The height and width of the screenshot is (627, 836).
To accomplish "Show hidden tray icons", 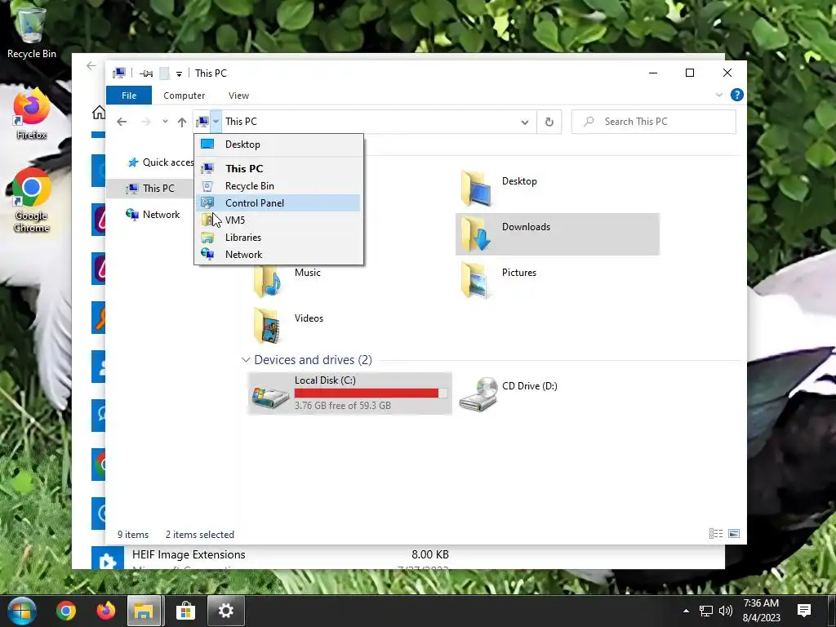I will pyautogui.click(x=686, y=611).
